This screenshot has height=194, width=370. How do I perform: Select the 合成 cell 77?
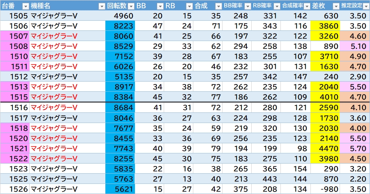tap(207, 97)
